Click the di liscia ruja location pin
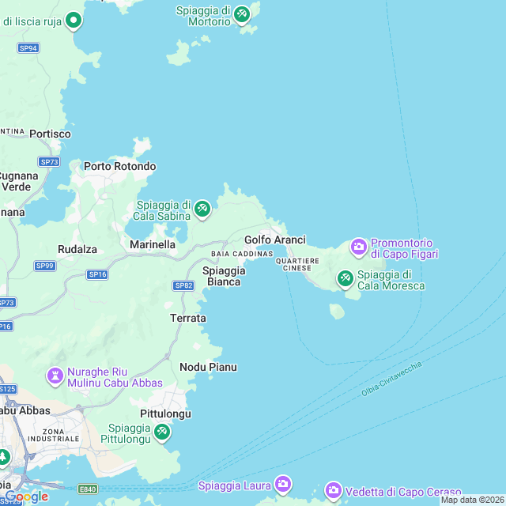506x506 pixels. point(74,21)
